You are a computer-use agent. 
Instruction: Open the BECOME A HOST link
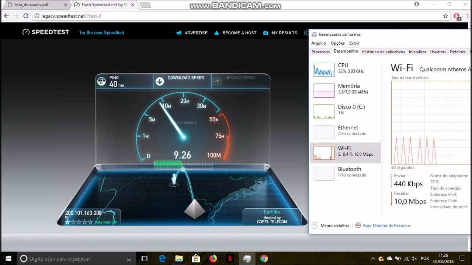(239, 33)
